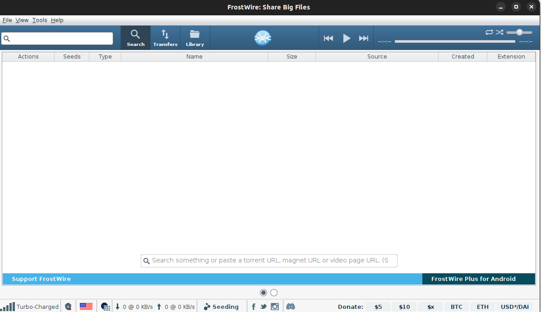Open FrostWire's Facebook page icon
Viewport: 541px width, 312px height.
coord(254,307)
